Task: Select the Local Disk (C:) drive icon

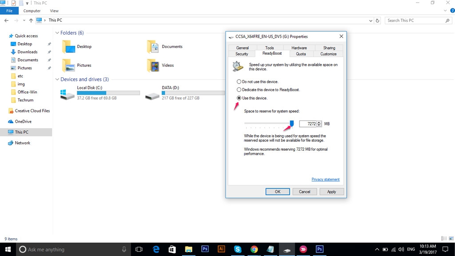Action: (68, 94)
